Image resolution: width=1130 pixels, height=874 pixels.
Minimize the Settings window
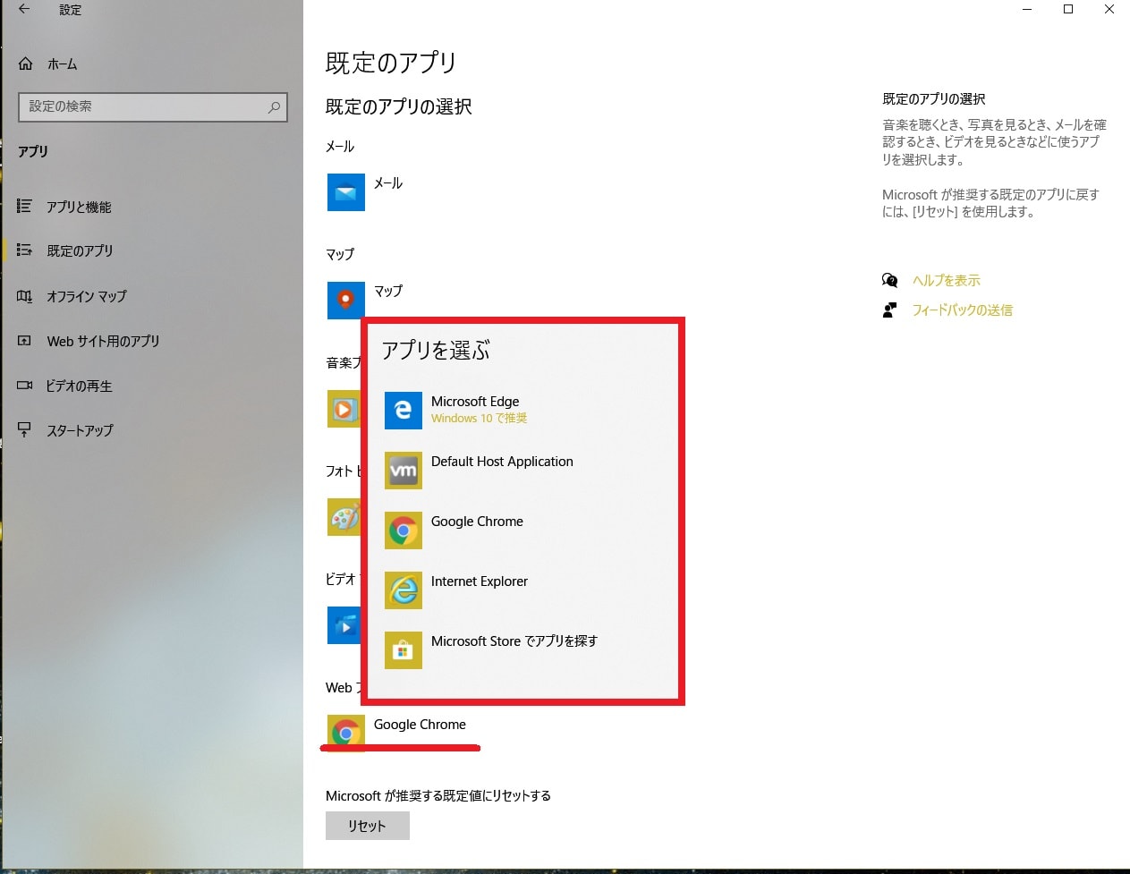(x=1027, y=10)
